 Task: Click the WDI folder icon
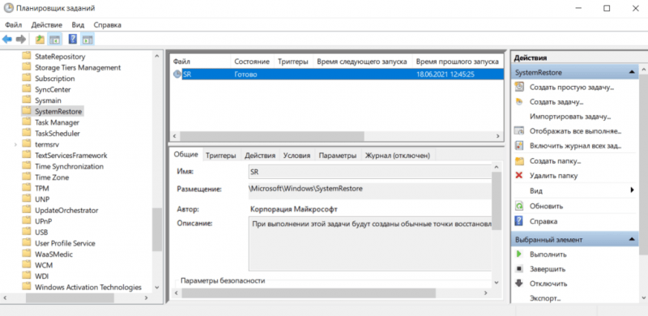[x=27, y=275]
